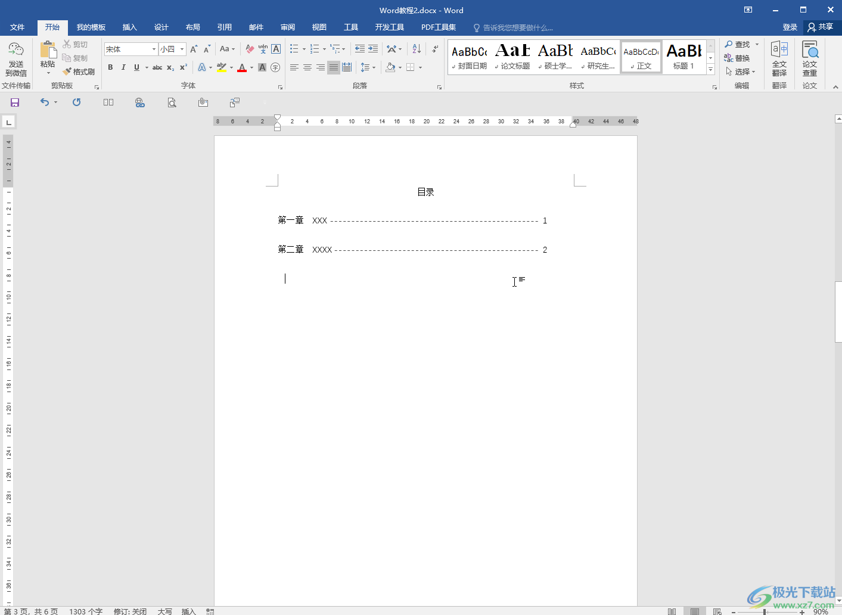Click the enclosed character icon
Image resolution: width=842 pixels, height=615 pixels.
point(275,67)
